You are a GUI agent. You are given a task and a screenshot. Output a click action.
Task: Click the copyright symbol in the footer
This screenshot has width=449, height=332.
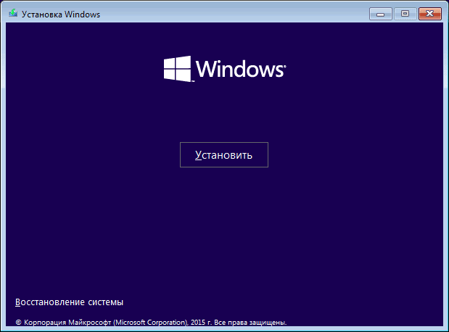(x=18, y=321)
